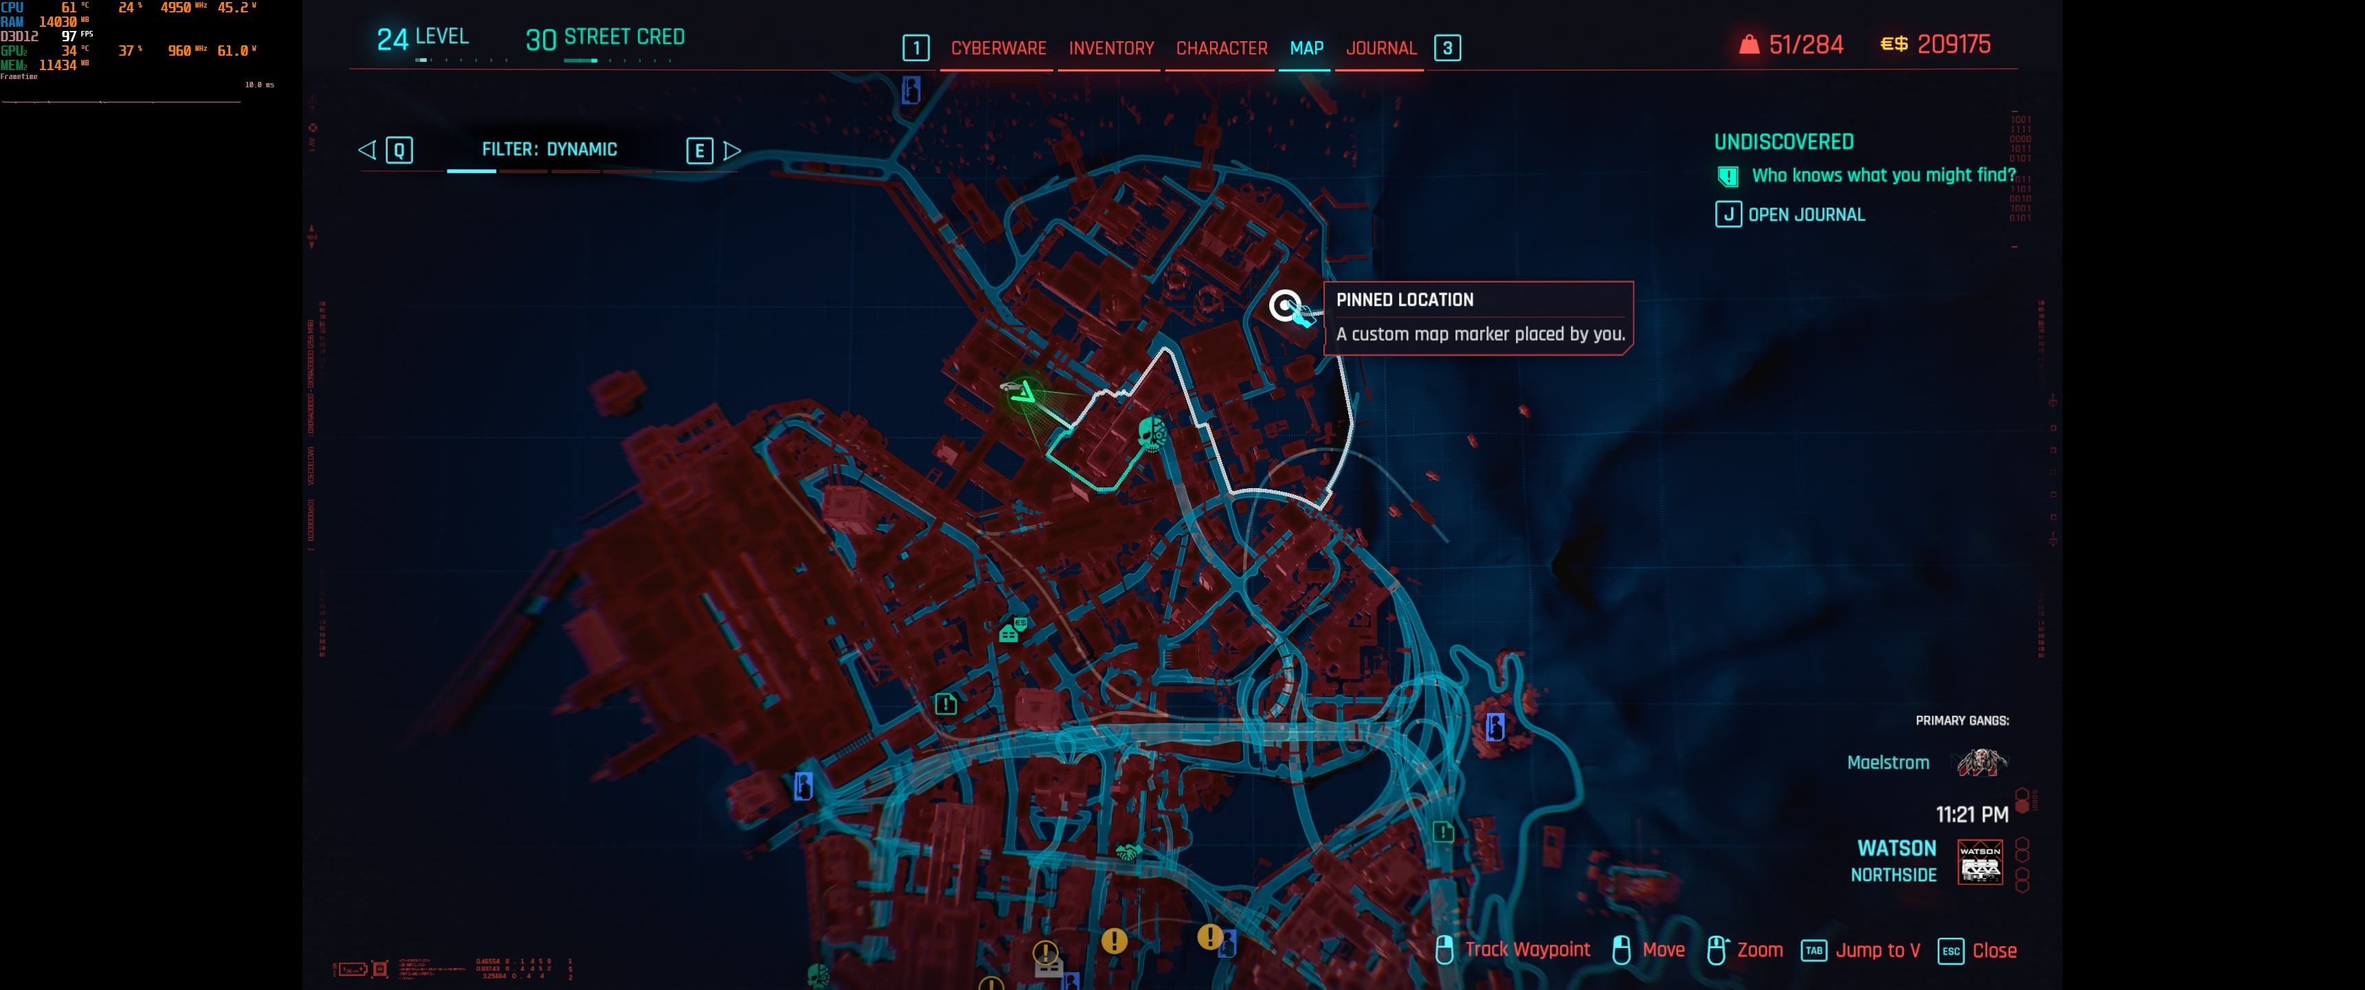Click the CPU label in performance overlay
2365x990 pixels.
click(12, 6)
